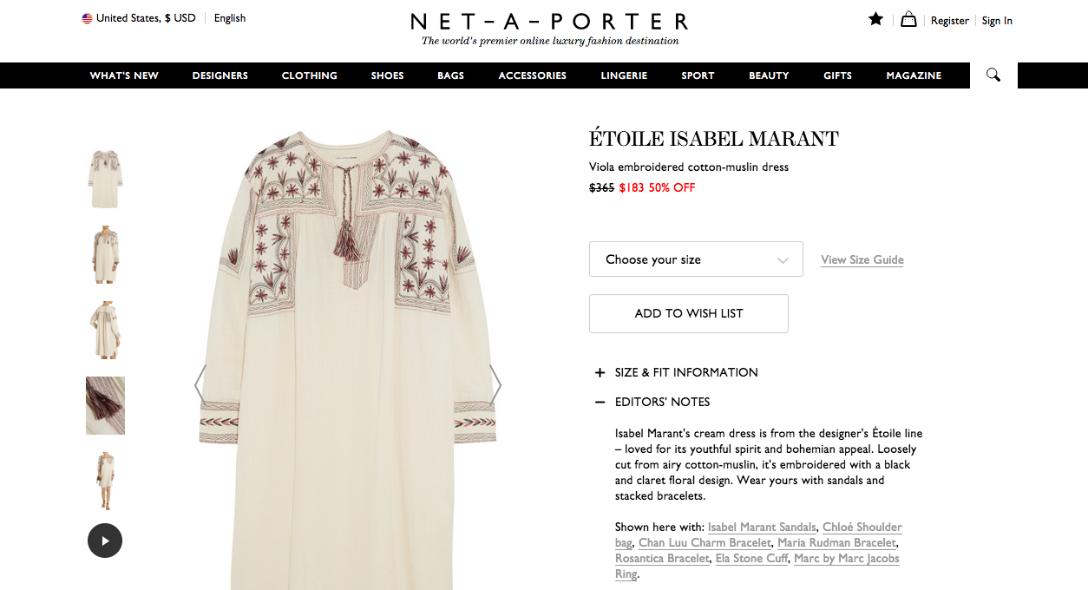Image resolution: width=1088 pixels, height=590 pixels.
Task: Play the product video
Action: [105, 541]
